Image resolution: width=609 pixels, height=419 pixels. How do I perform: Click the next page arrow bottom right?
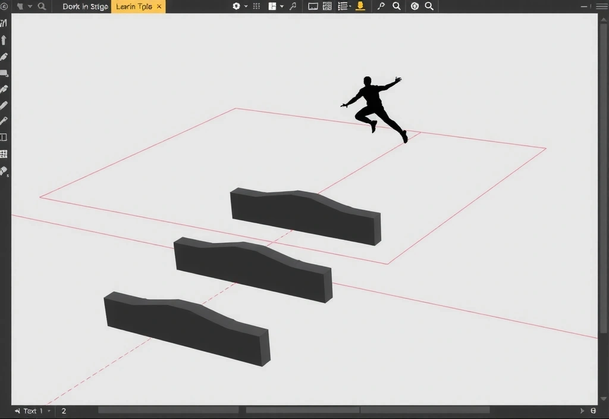(583, 410)
